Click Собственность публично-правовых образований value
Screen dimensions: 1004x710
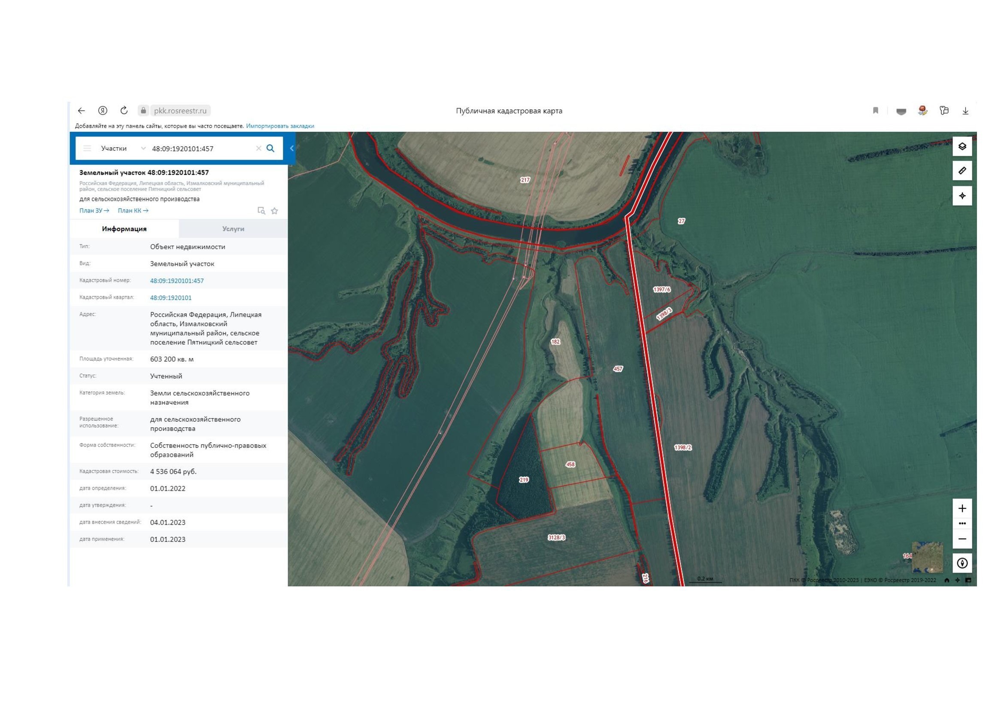tap(208, 450)
